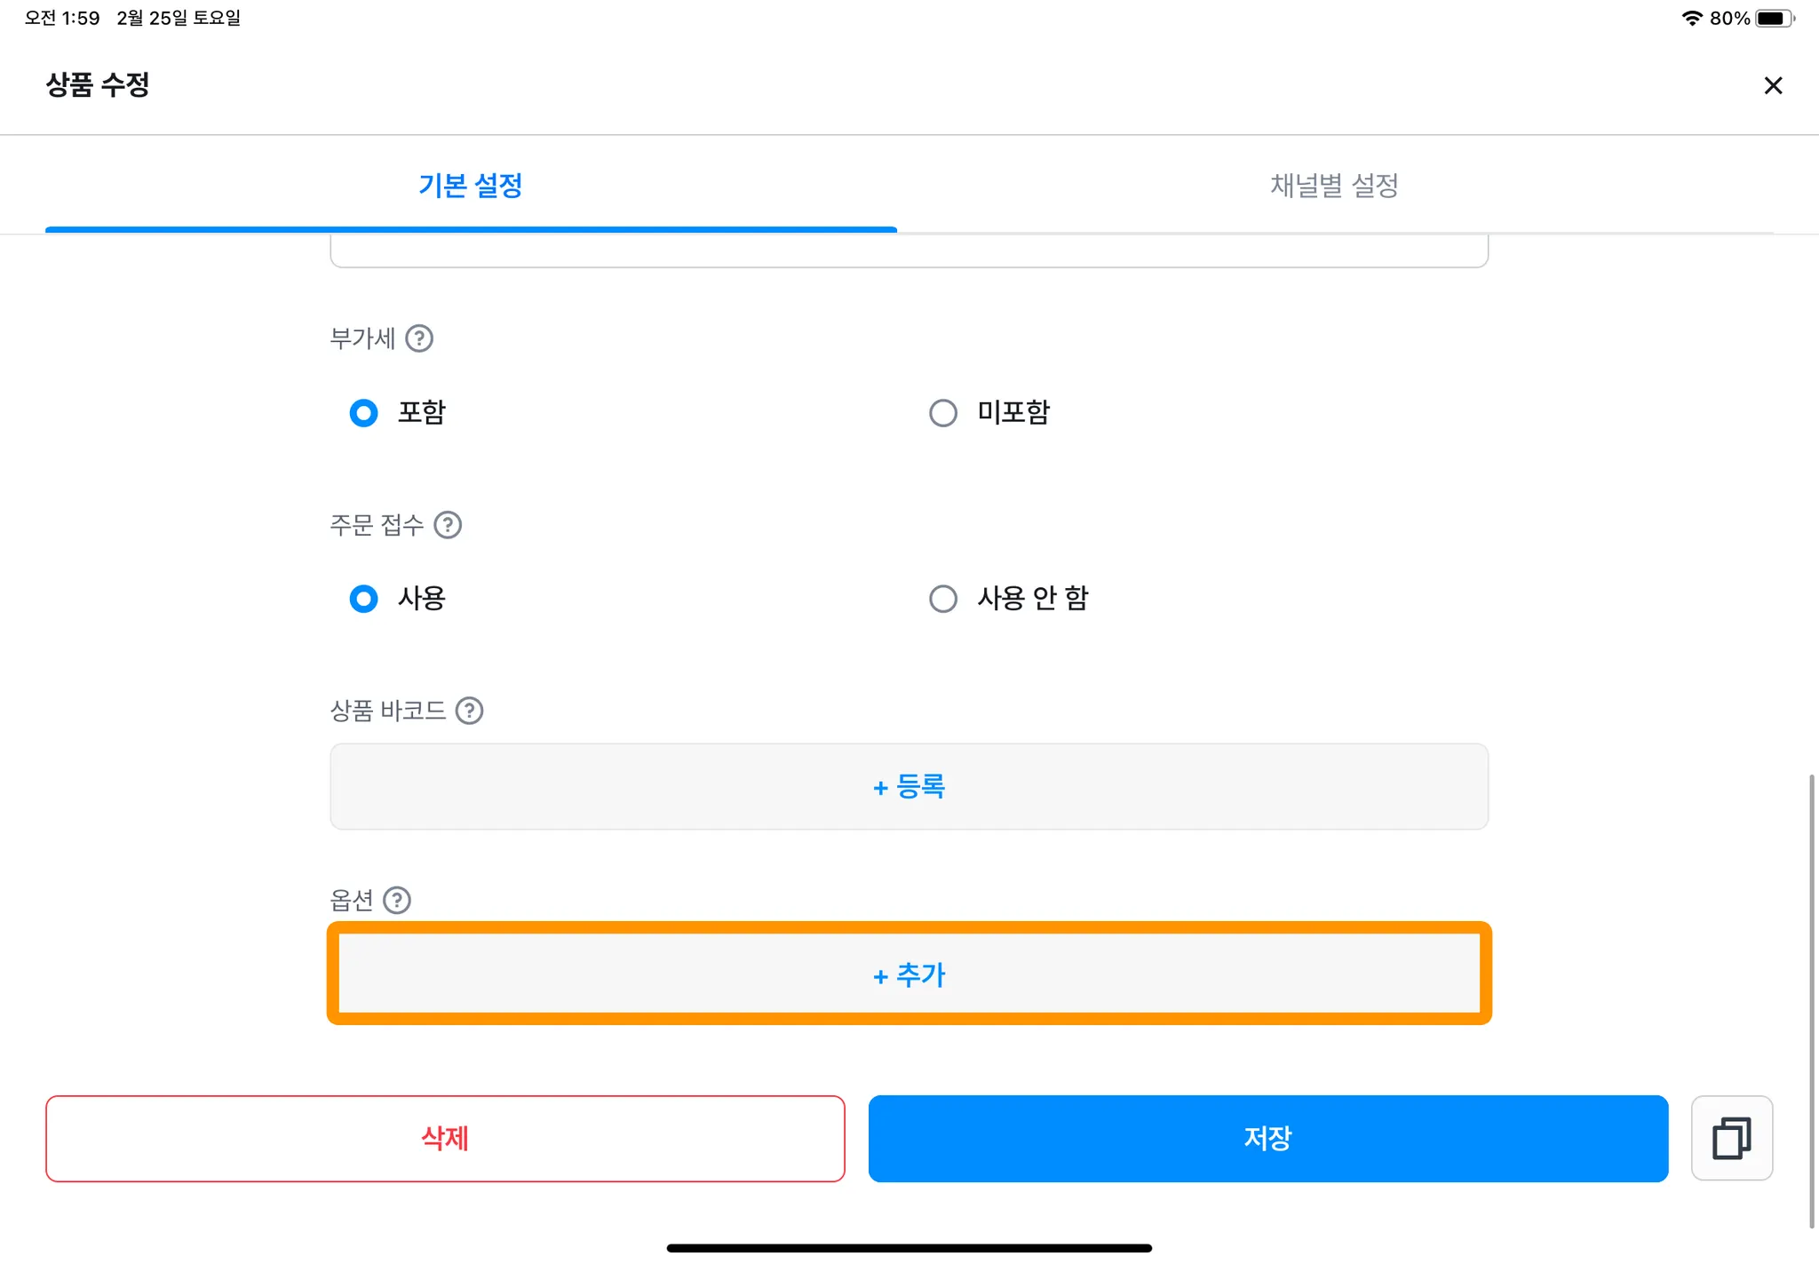Select the 포함 VAT radio option
This screenshot has width=1819, height=1264.
(364, 413)
